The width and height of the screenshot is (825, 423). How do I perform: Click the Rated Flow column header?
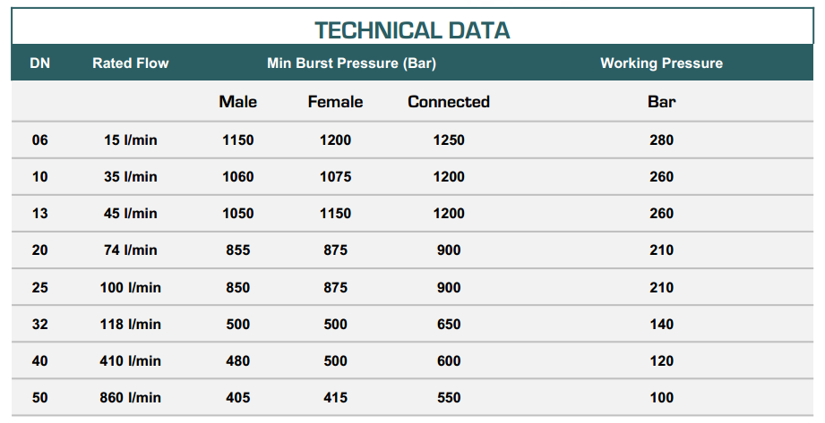130,63
